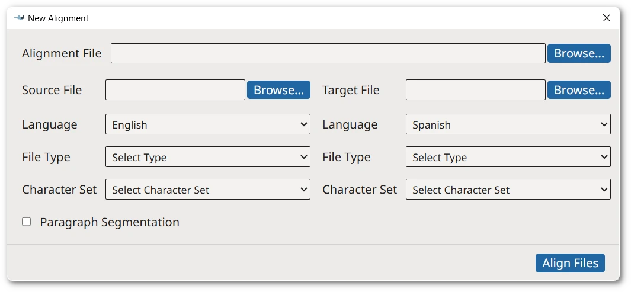Enable the Paragraph Segmentation checkbox
Viewport: 631px width, 292px height.
[27, 222]
